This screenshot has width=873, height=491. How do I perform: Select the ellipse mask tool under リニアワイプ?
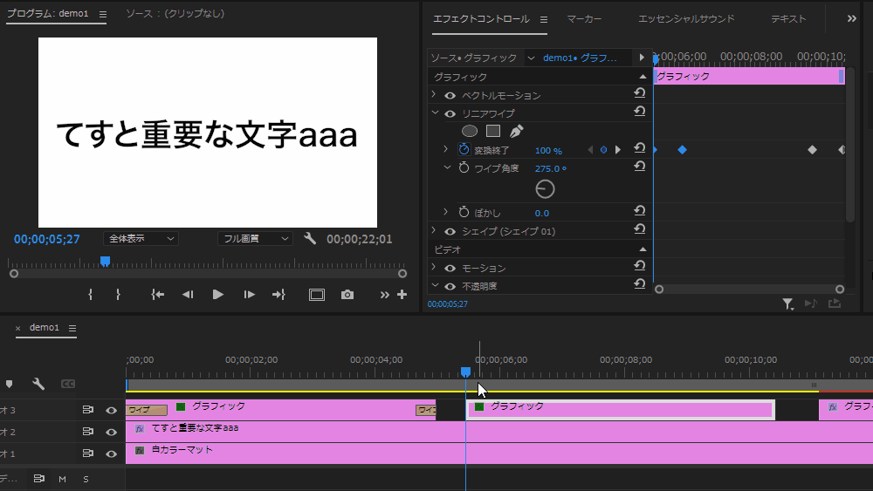[470, 131]
